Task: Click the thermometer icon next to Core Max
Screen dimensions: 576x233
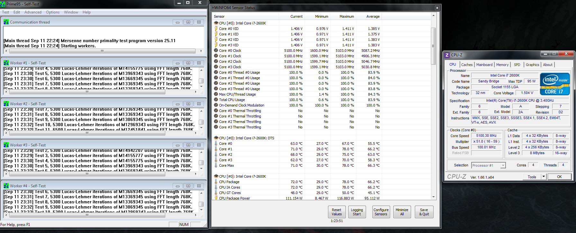Action: click(216, 165)
